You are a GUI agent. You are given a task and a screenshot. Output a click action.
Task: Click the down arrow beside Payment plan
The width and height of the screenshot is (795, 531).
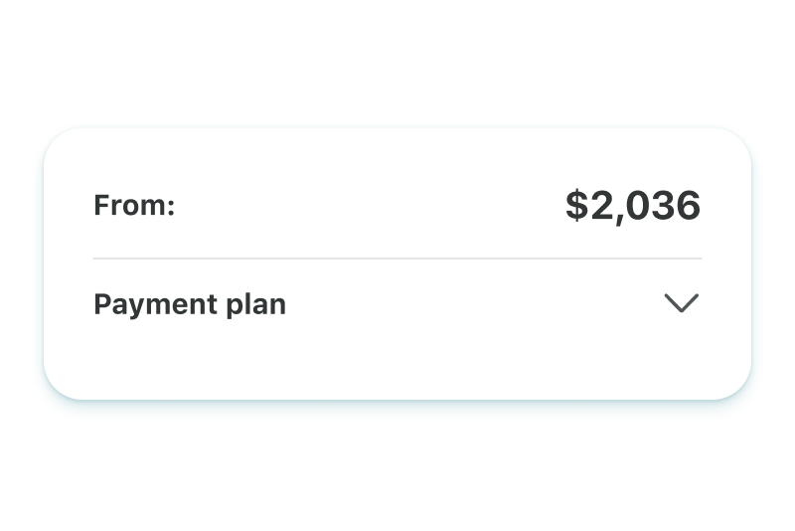coord(681,303)
